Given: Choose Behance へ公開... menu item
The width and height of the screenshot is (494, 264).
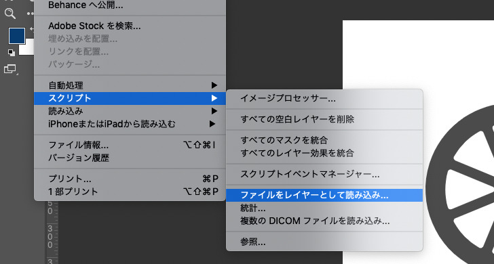Looking at the screenshot, I should pyautogui.click(x=130, y=5).
